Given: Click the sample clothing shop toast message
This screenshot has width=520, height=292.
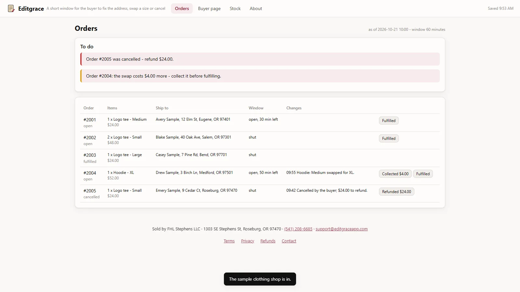Looking at the screenshot, I should pyautogui.click(x=260, y=279).
